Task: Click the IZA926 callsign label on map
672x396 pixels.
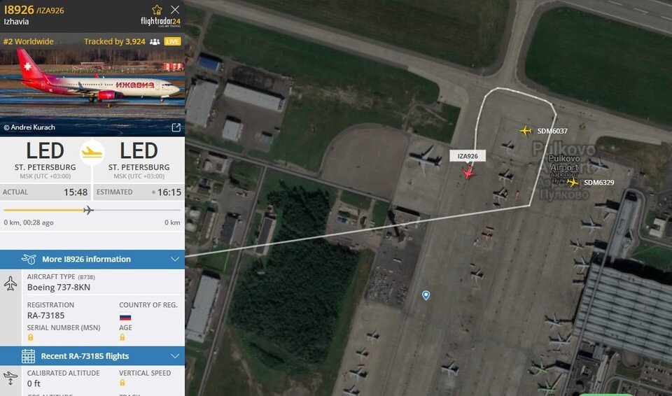Action: (x=468, y=156)
